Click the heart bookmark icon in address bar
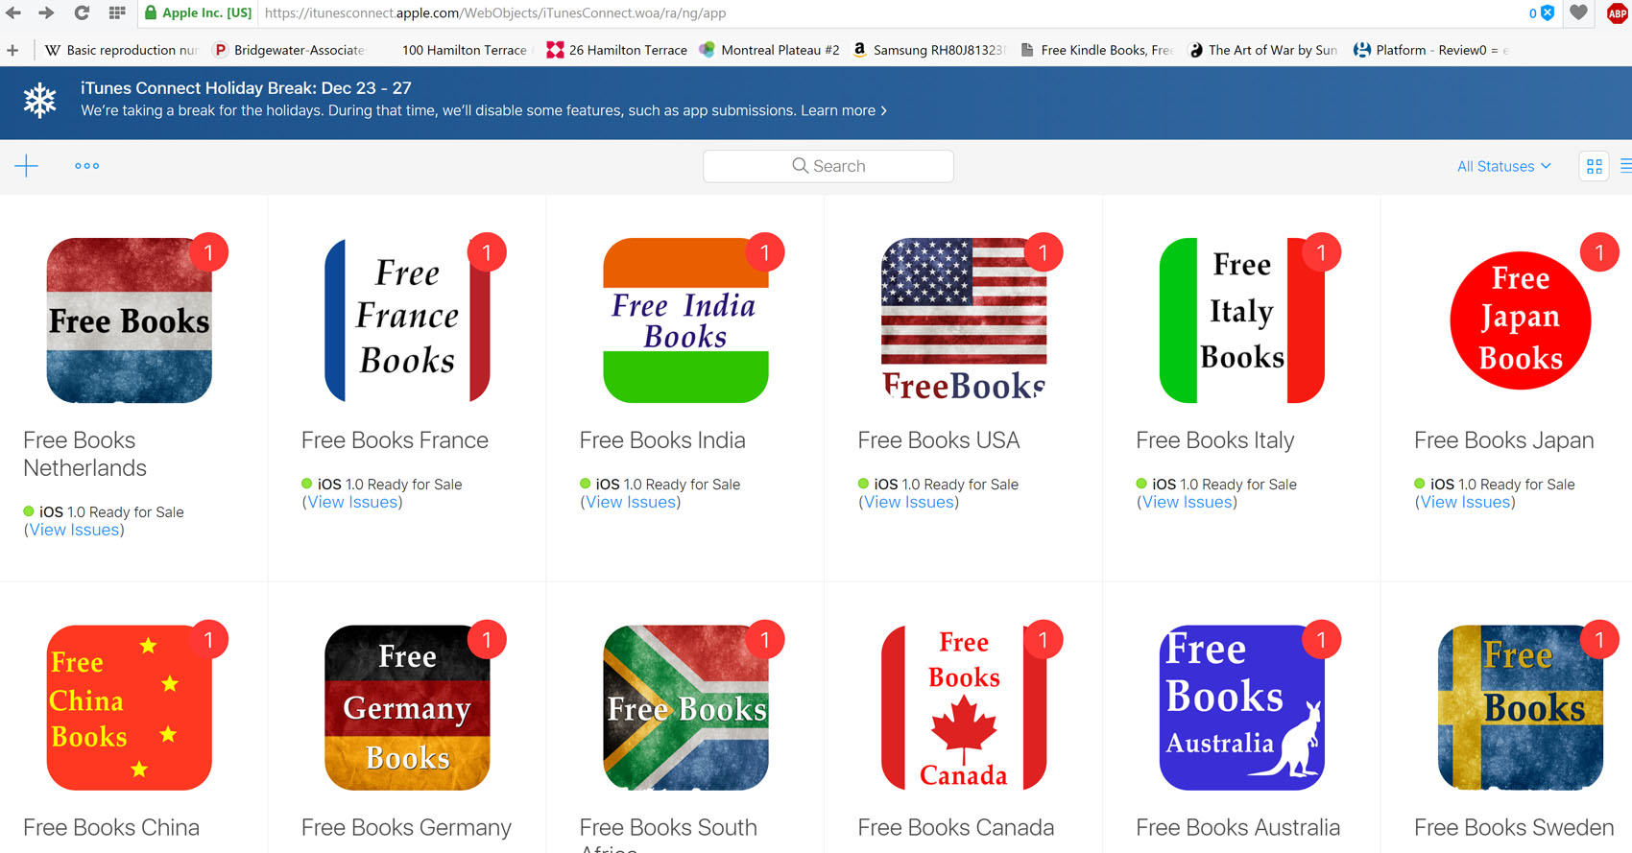 pos(1578,13)
